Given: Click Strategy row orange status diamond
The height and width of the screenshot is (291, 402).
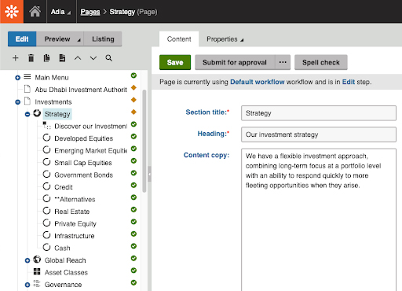Looking at the screenshot, I should coord(133,112).
